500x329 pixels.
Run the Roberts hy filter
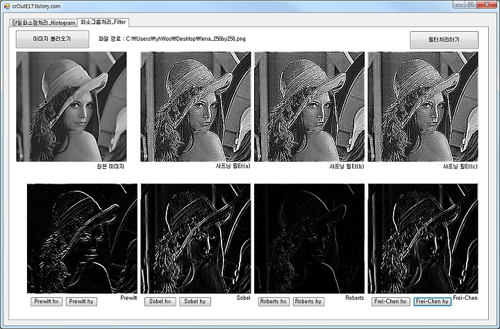click(x=308, y=301)
